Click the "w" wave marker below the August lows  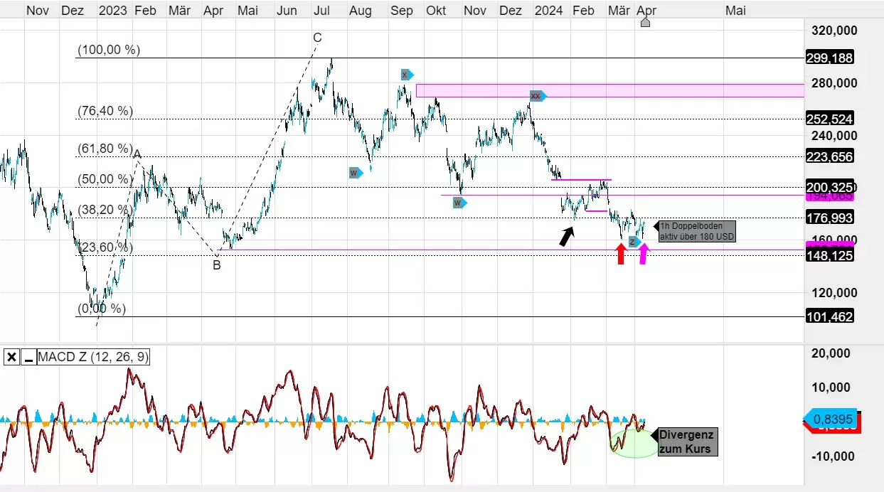[x=353, y=172]
